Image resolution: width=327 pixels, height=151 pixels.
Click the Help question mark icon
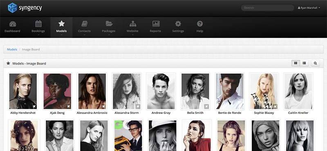pyautogui.click(x=199, y=24)
